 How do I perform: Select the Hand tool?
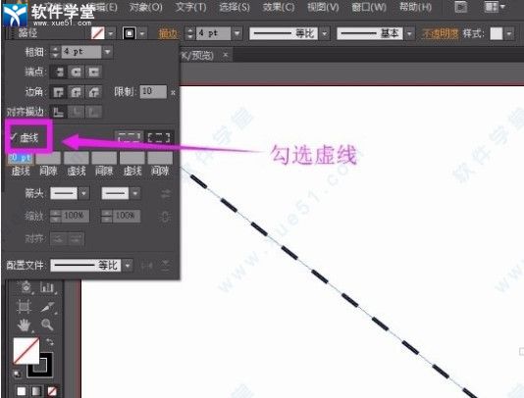coord(25,324)
